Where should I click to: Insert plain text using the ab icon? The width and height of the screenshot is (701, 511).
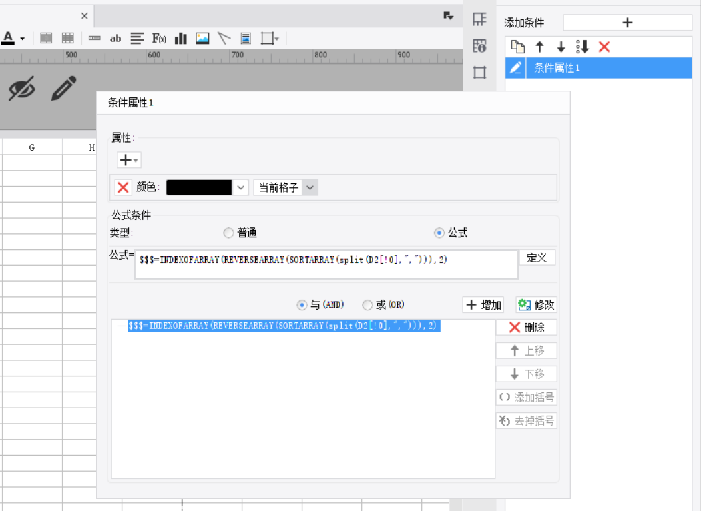point(115,39)
